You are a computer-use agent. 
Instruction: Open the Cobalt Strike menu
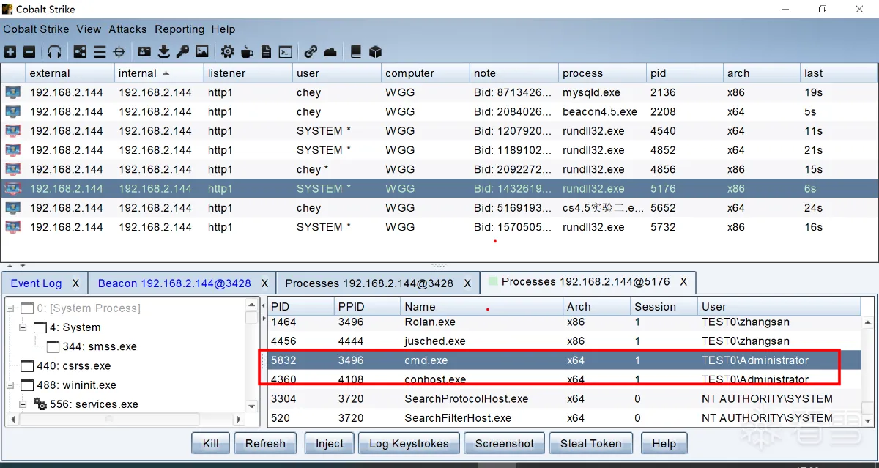pyautogui.click(x=36, y=29)
